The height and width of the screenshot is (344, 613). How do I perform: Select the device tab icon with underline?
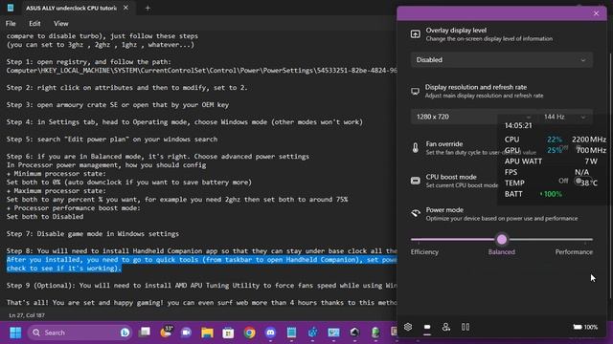tap(427, 327)
